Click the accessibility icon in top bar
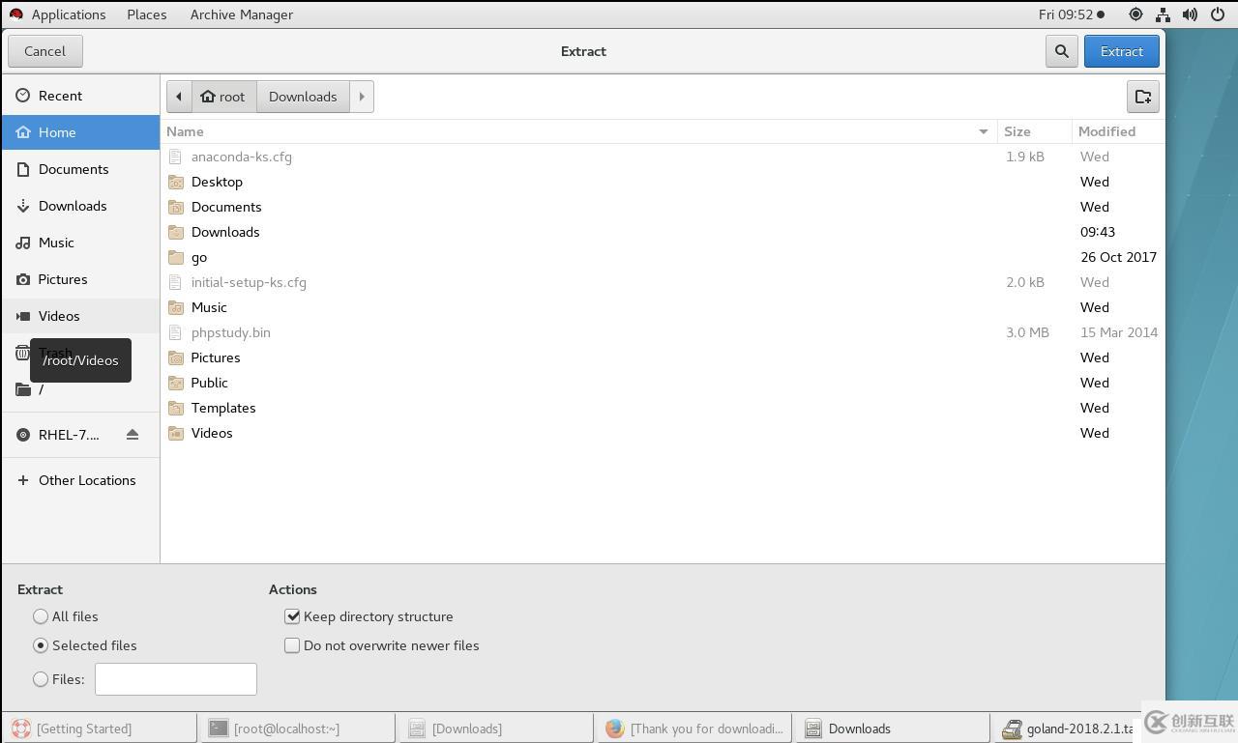This screenshot has width=1238, height=743. coord(1135,14)
